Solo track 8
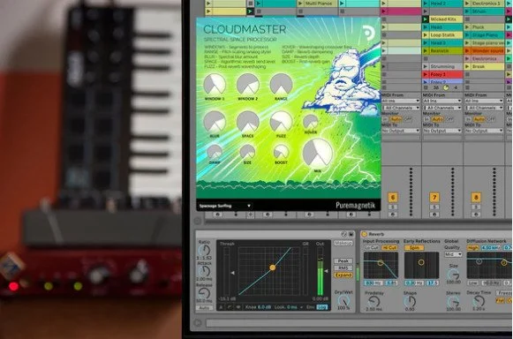 coord(476,207)
